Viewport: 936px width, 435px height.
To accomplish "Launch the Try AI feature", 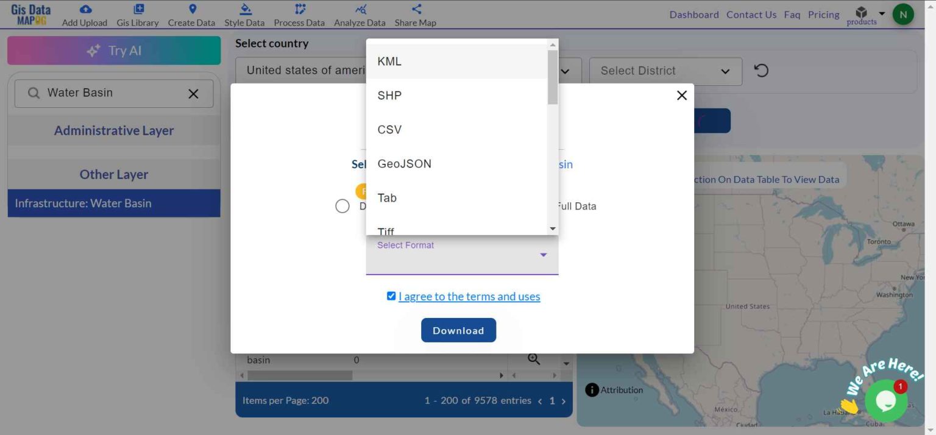I will 113,51.
